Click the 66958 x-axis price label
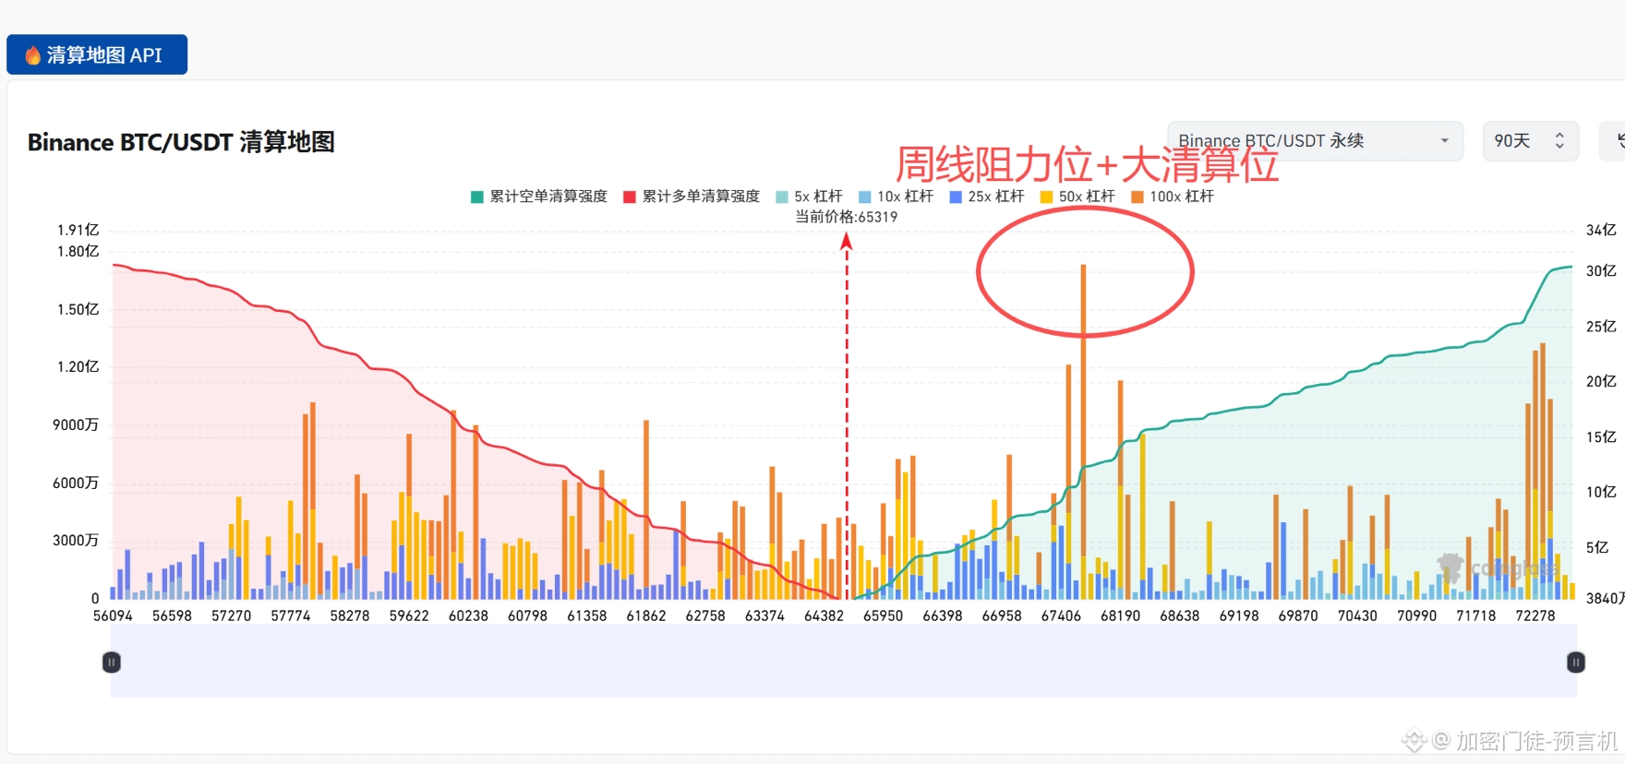Image resolution: width=1625 pixels, height=764 pixels. coord(1002,615)
